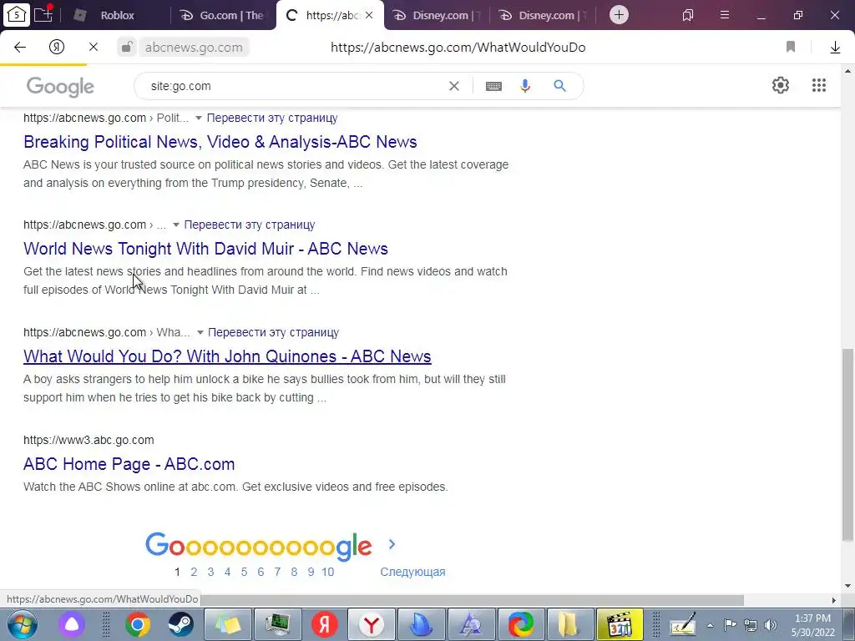Submit search with the magnifier icon
The image size is (855, 641).
point(559,86)
